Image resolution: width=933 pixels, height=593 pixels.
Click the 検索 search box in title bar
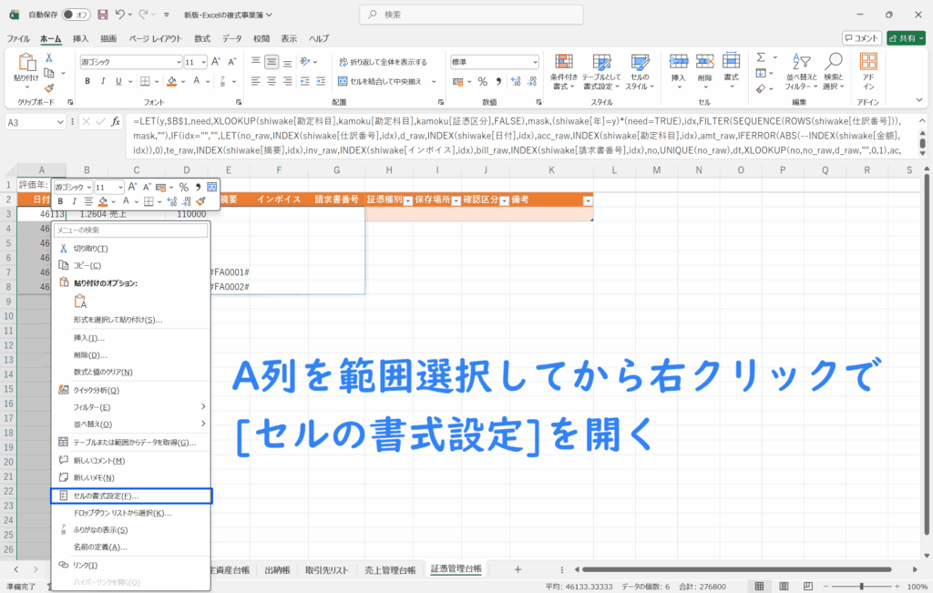click(466, 15)
